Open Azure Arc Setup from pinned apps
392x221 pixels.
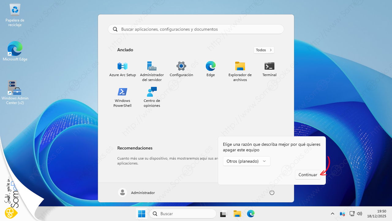click(123, 66)
